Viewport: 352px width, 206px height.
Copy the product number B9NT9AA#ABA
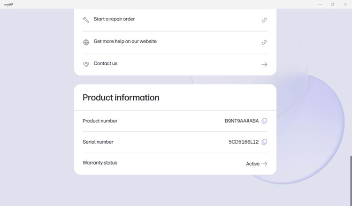[264, 121]
